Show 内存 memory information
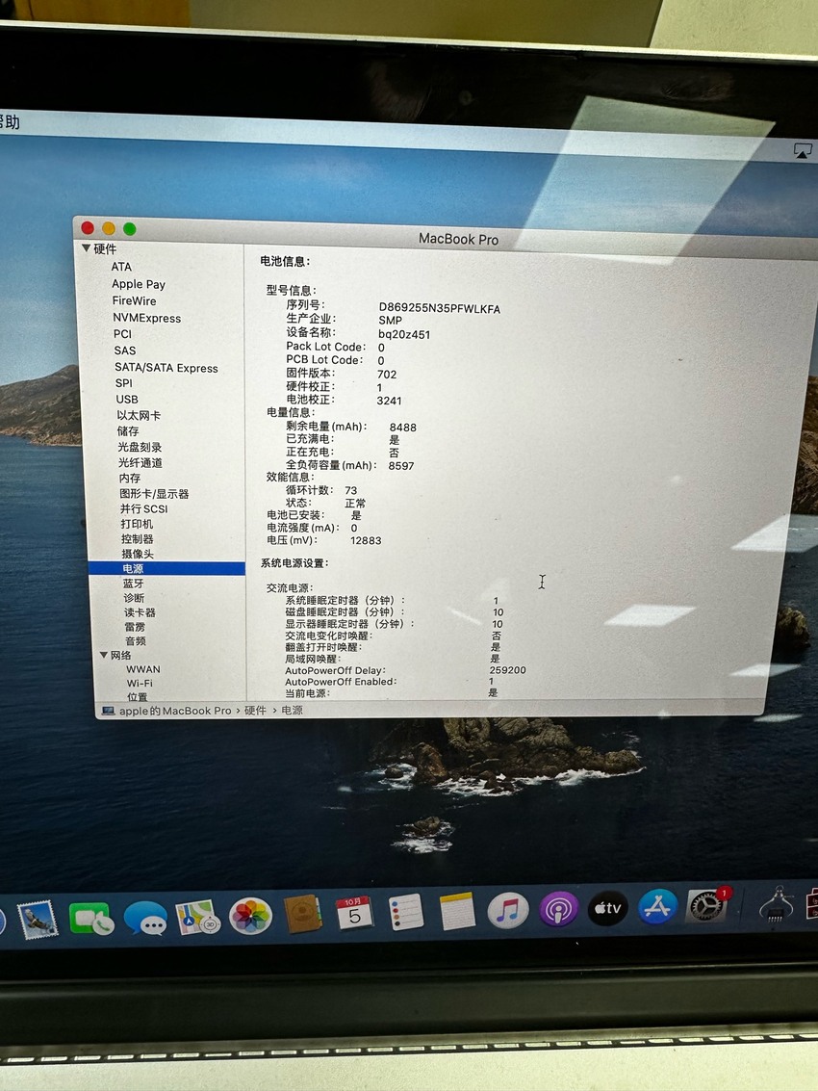Image resolution: width=818 pixels, height=1091 pixels. coord(130,478)
